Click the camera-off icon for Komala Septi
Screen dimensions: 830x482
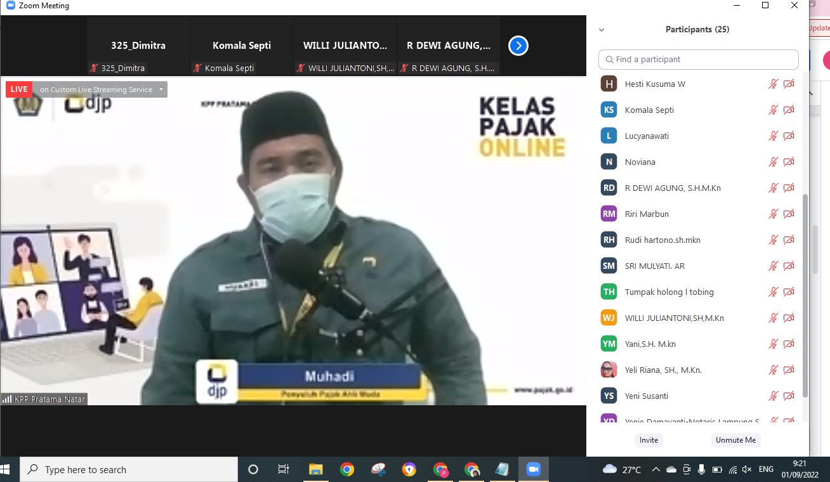pos(789,110)
